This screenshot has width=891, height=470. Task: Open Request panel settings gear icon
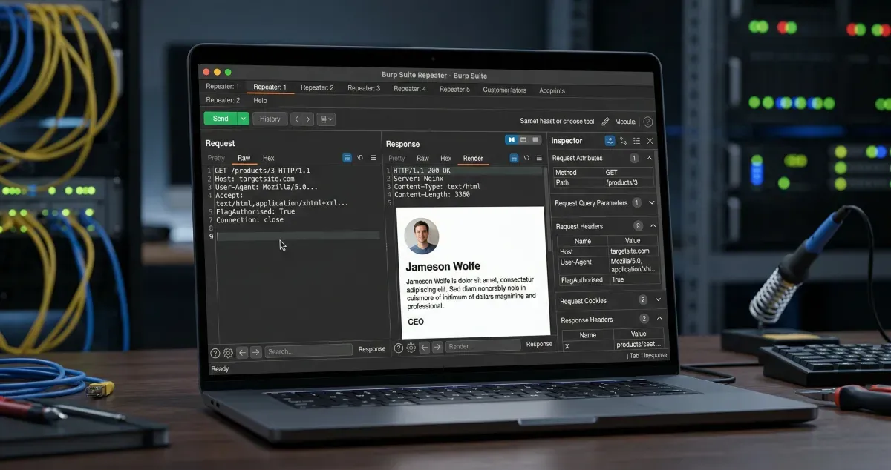(228, 353)
